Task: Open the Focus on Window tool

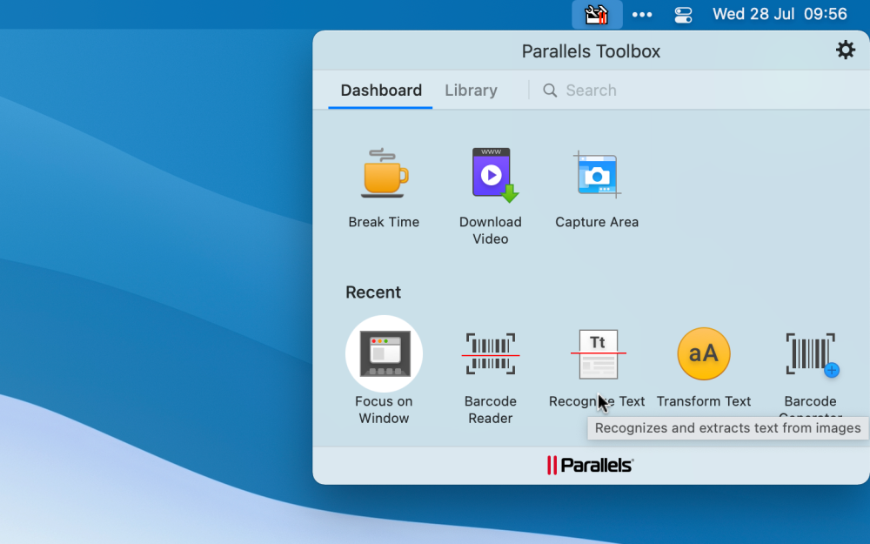Action: coord(384,354)
